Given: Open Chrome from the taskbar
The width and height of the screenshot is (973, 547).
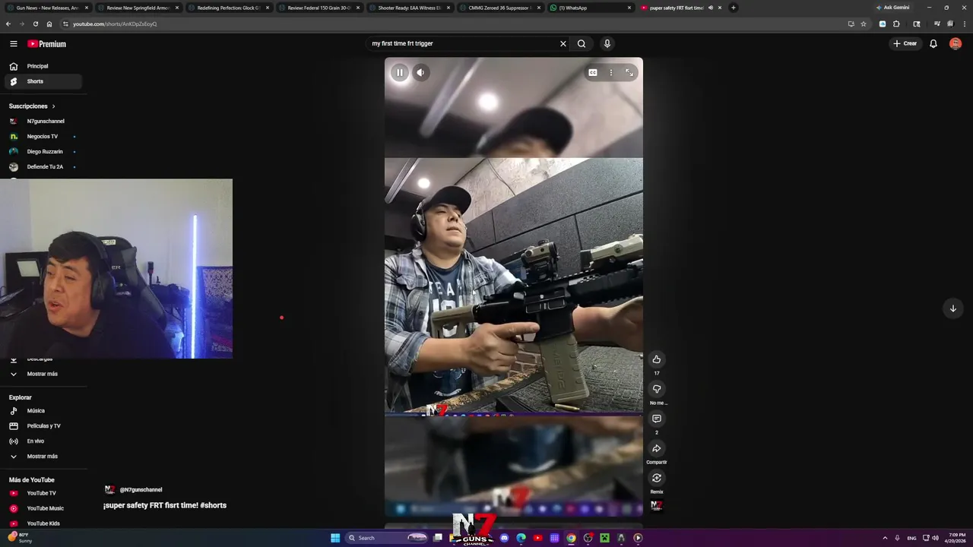Looking at the screenshot, I should 571,538.
